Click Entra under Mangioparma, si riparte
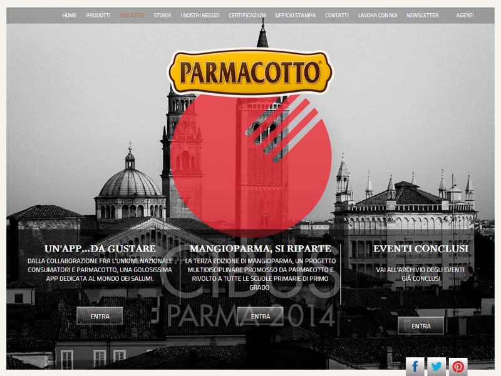 (x=261, y=316)
